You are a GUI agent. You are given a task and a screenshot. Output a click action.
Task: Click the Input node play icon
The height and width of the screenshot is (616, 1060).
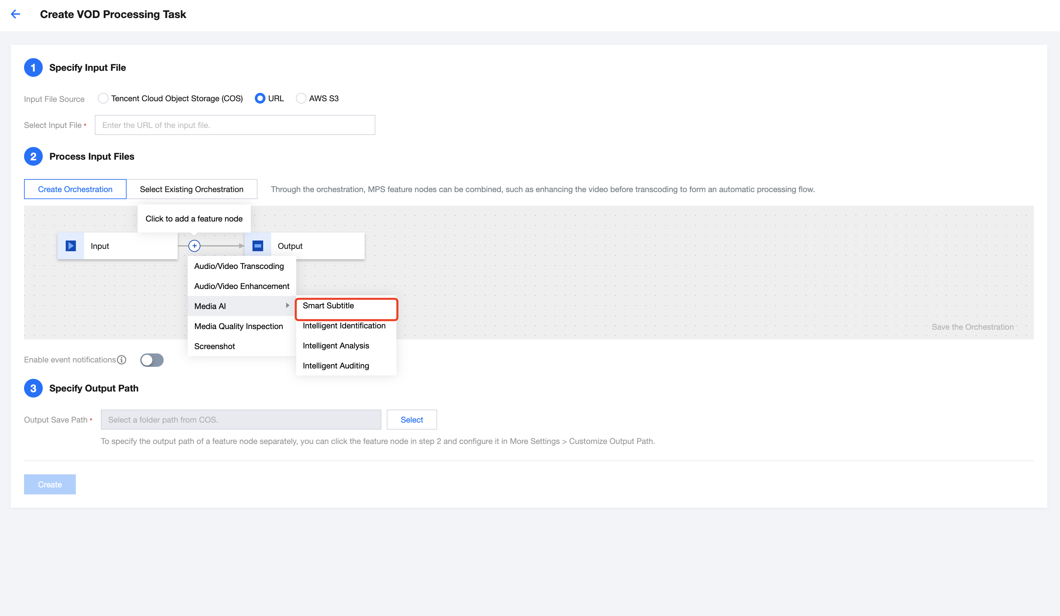pos(71,246)
